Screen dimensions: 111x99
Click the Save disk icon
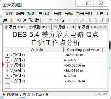(11, 20)
